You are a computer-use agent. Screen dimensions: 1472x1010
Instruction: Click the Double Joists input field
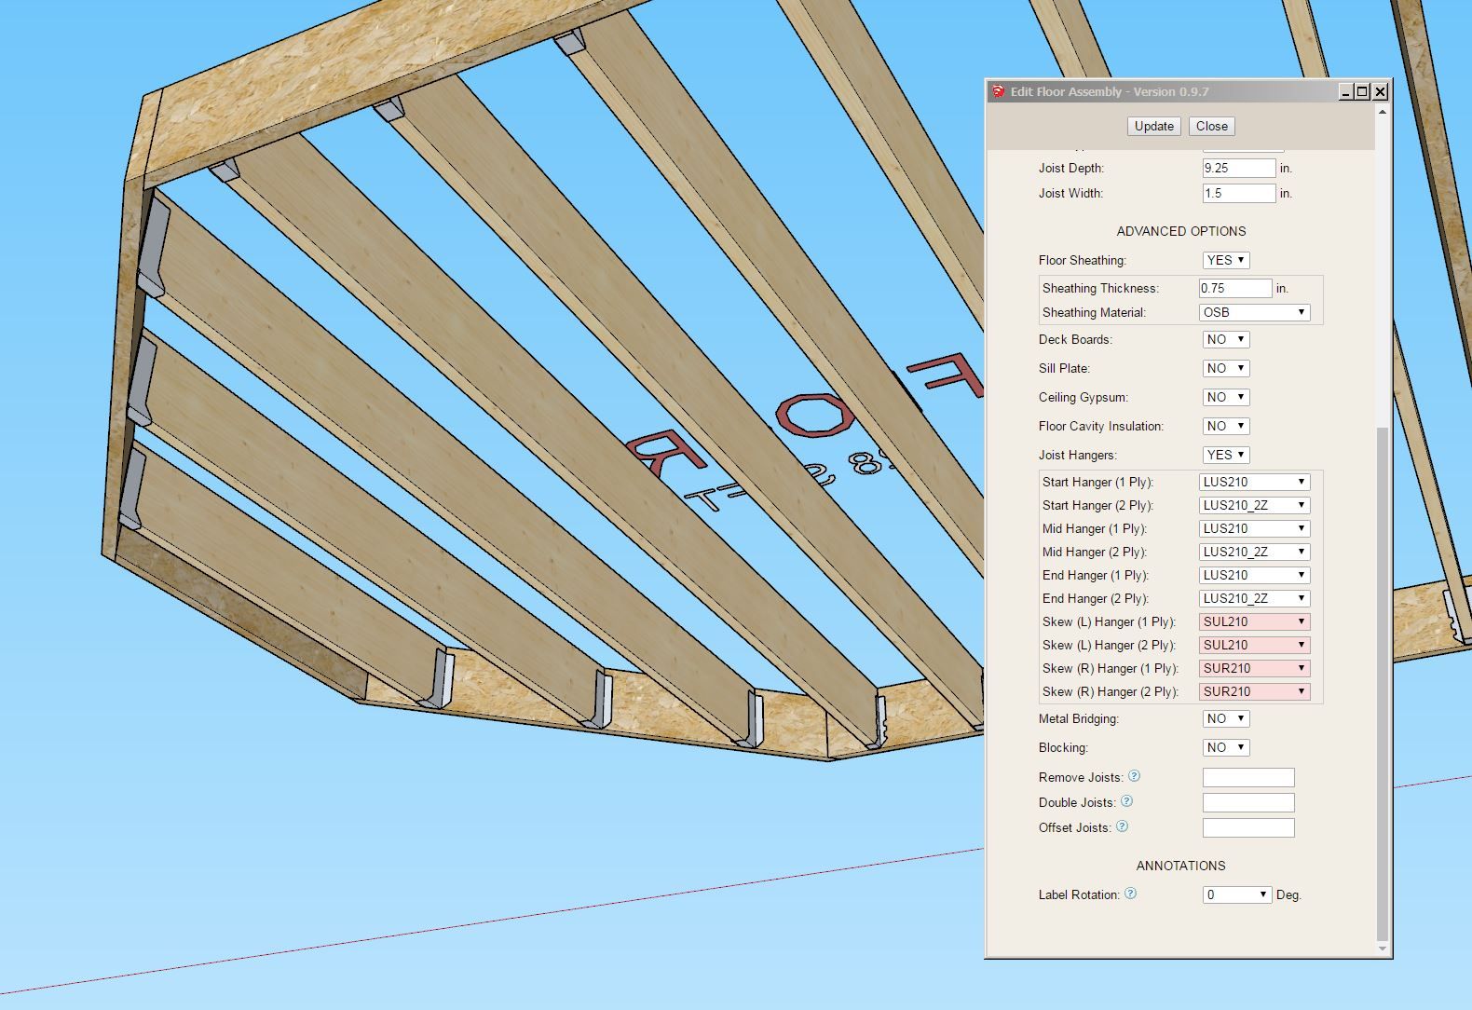coord(1248,802)
